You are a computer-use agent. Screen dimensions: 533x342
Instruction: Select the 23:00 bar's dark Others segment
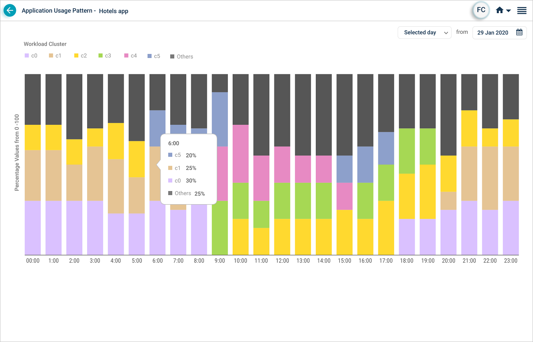pyautogui.click(x=511, y=96)
